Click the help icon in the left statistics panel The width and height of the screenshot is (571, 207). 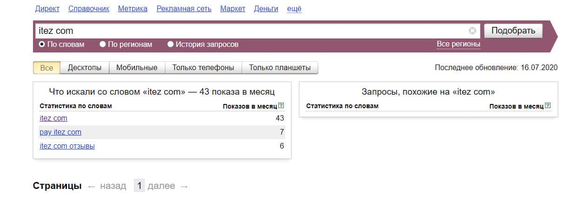tap(282, 106)
